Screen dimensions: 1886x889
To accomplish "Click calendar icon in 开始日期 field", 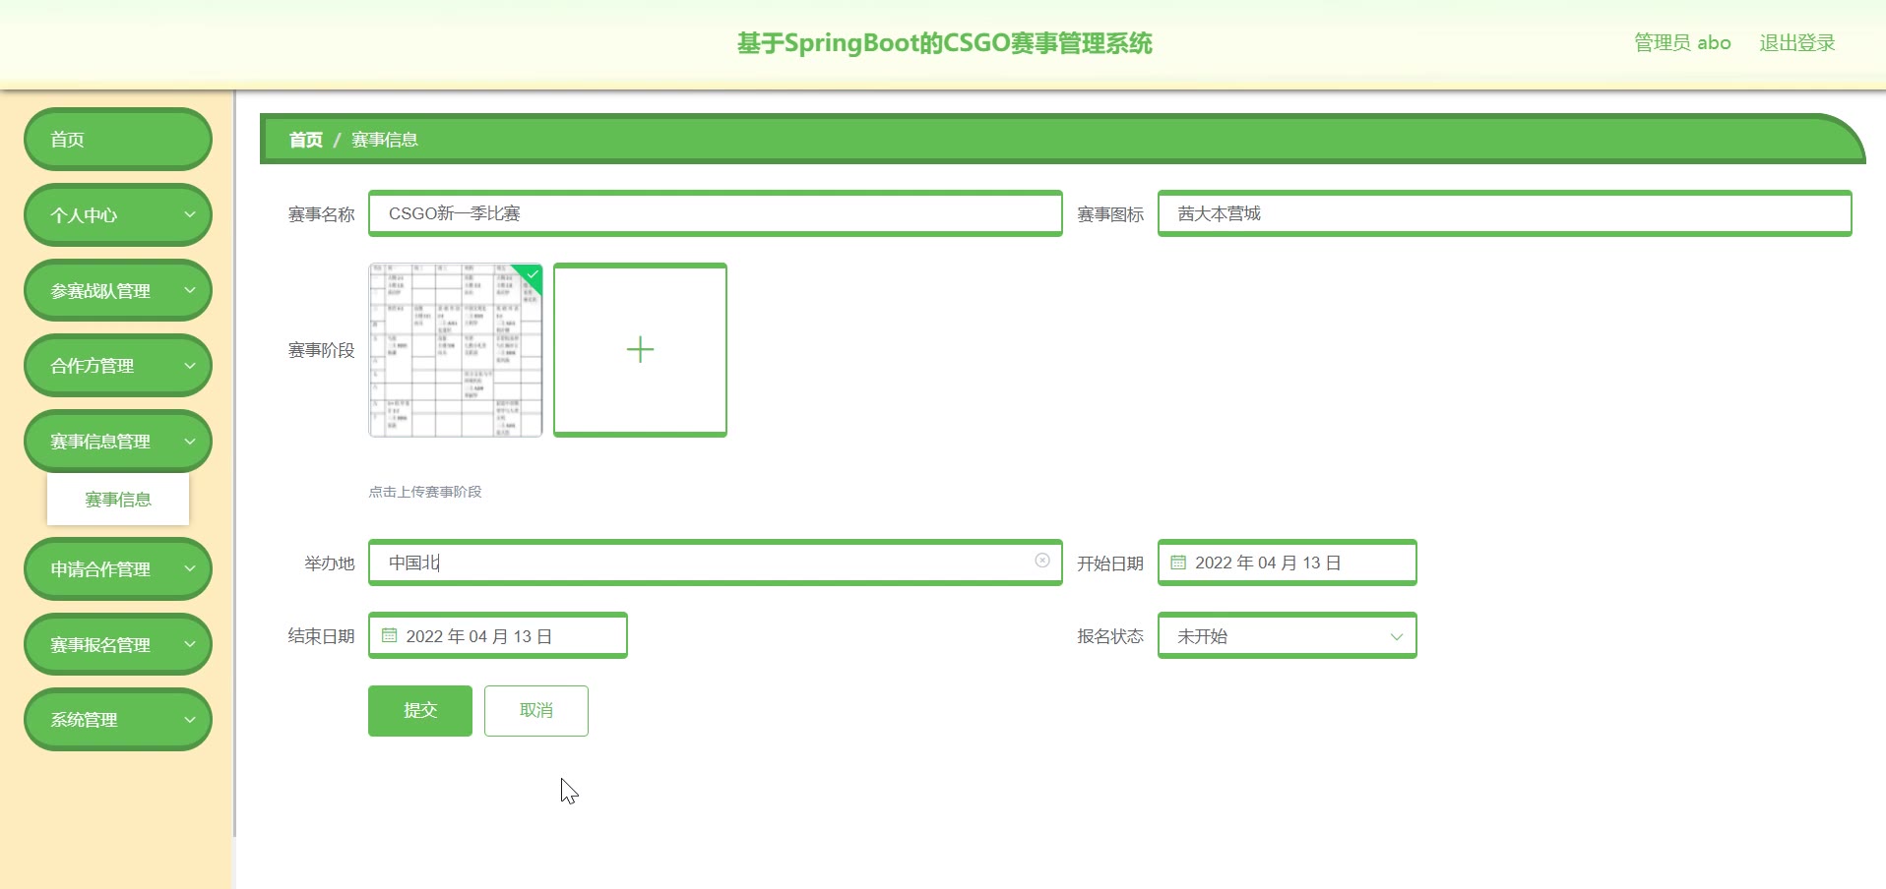I will click(1177, 563).
